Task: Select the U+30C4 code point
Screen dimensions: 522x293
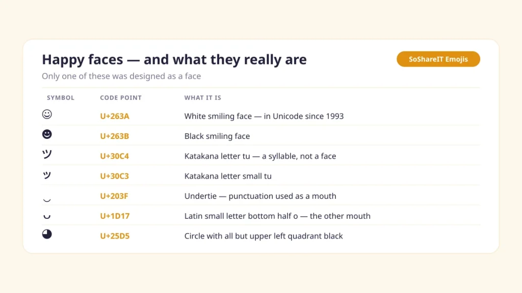Action: coord(115,156)
